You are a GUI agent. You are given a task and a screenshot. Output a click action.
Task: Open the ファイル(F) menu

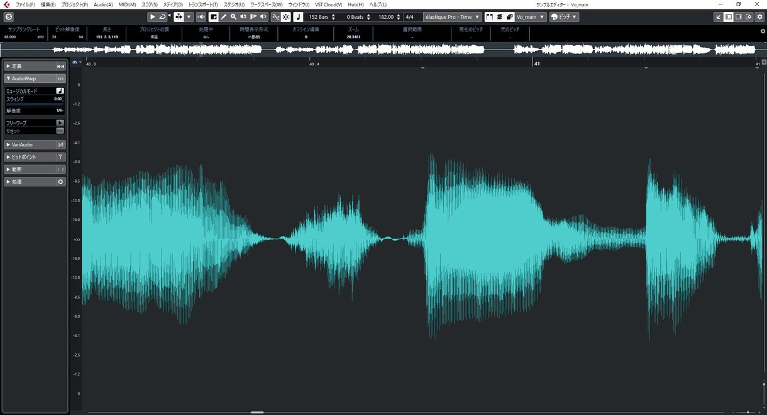25,4
